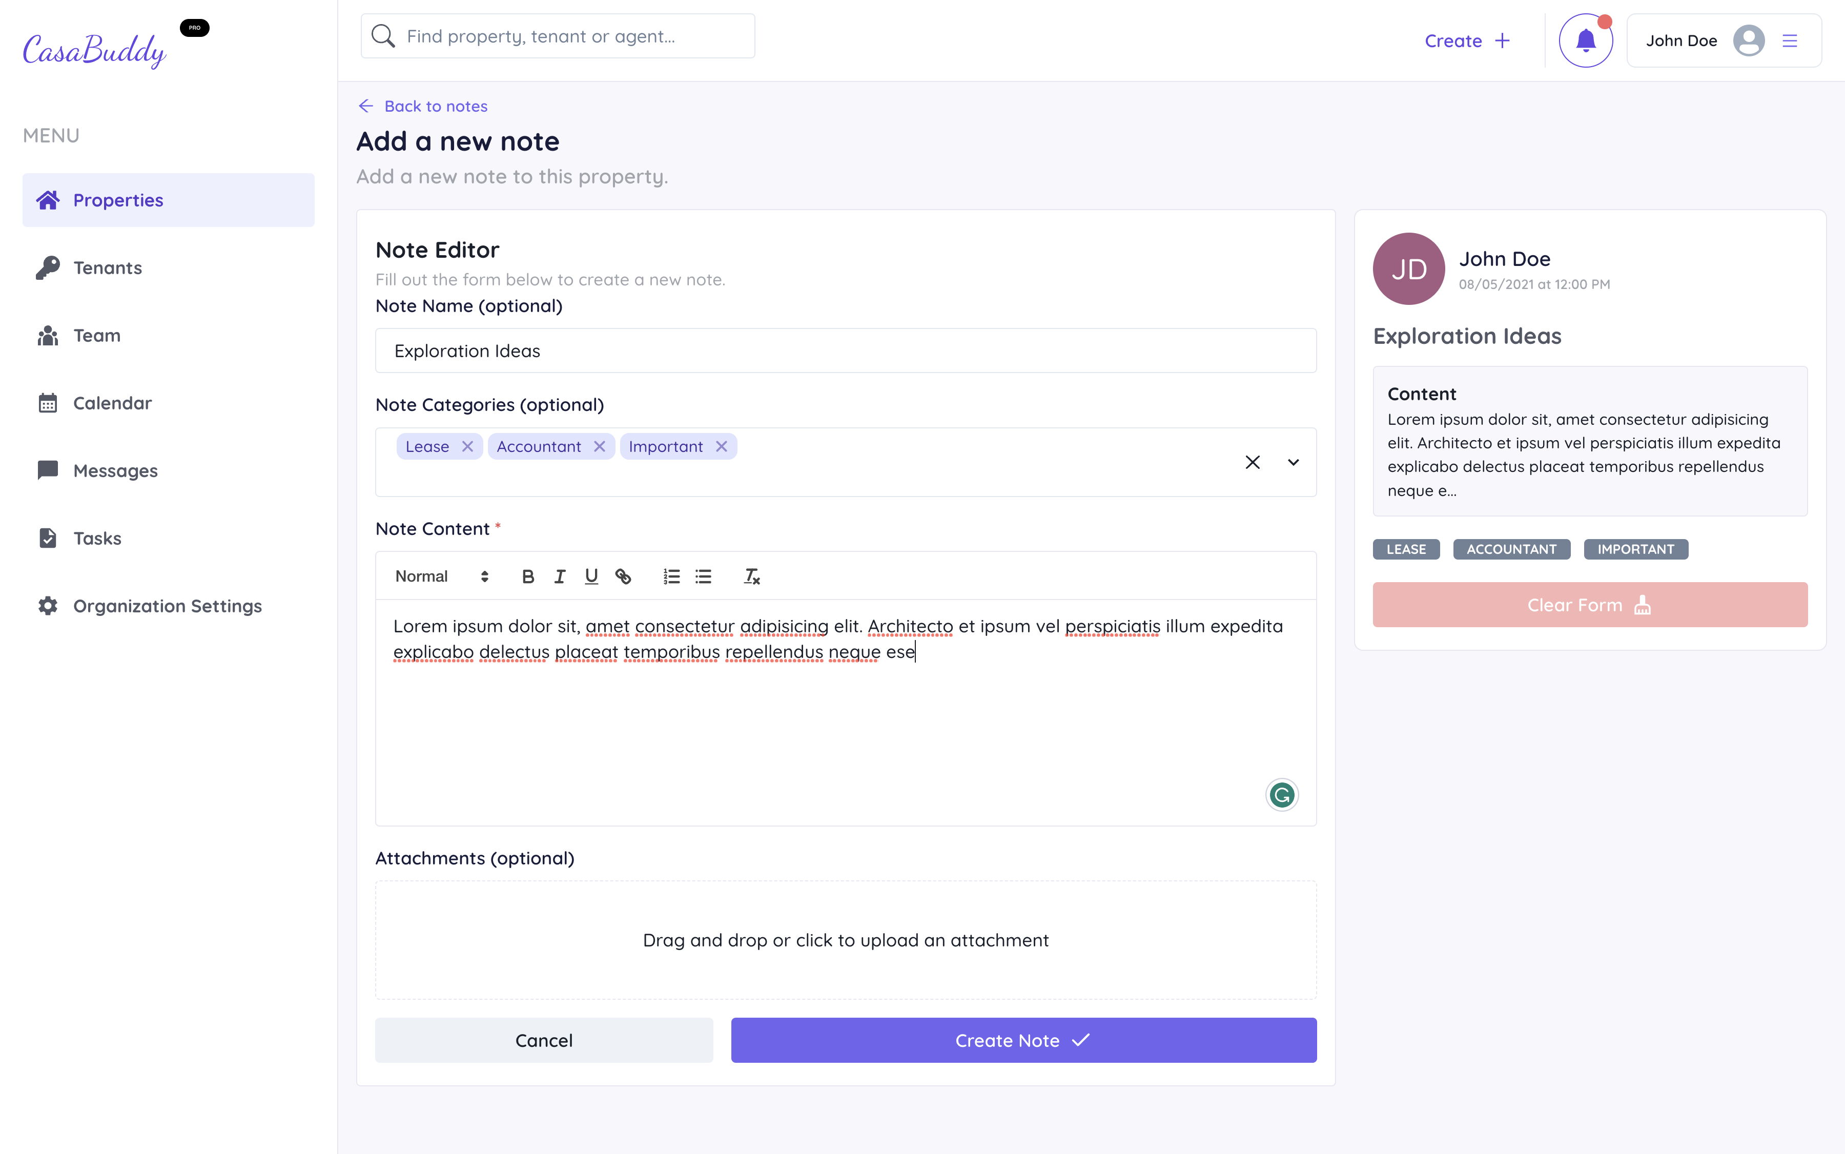Insert a link in note content

pos(623,576)
